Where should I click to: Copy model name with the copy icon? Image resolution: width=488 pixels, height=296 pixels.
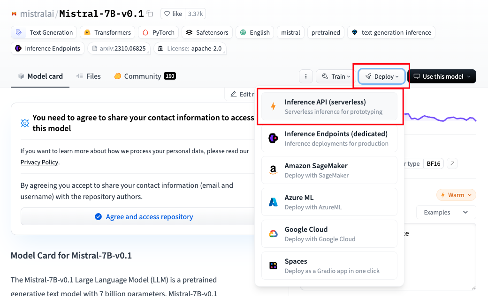coord(150,14)
